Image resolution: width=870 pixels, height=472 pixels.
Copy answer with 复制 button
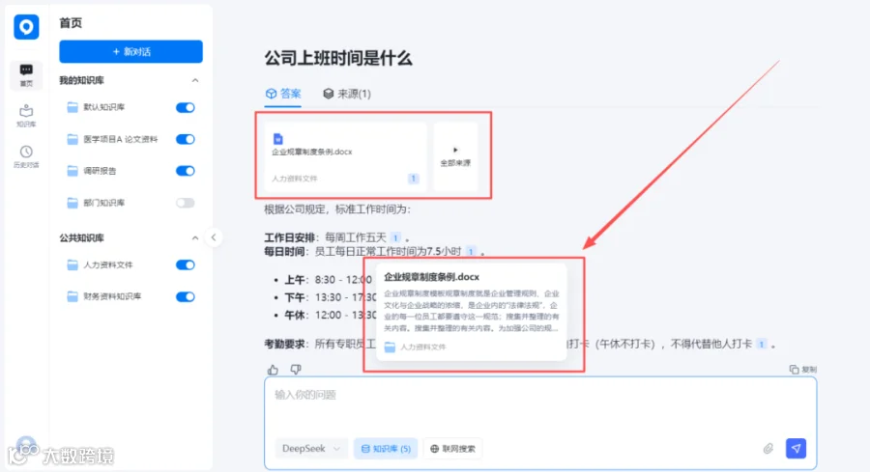click(x=803, y=370)
